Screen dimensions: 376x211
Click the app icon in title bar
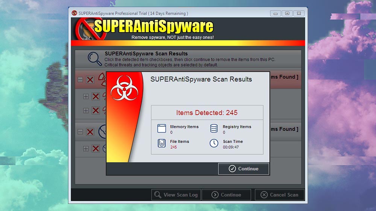click(74, 13)
